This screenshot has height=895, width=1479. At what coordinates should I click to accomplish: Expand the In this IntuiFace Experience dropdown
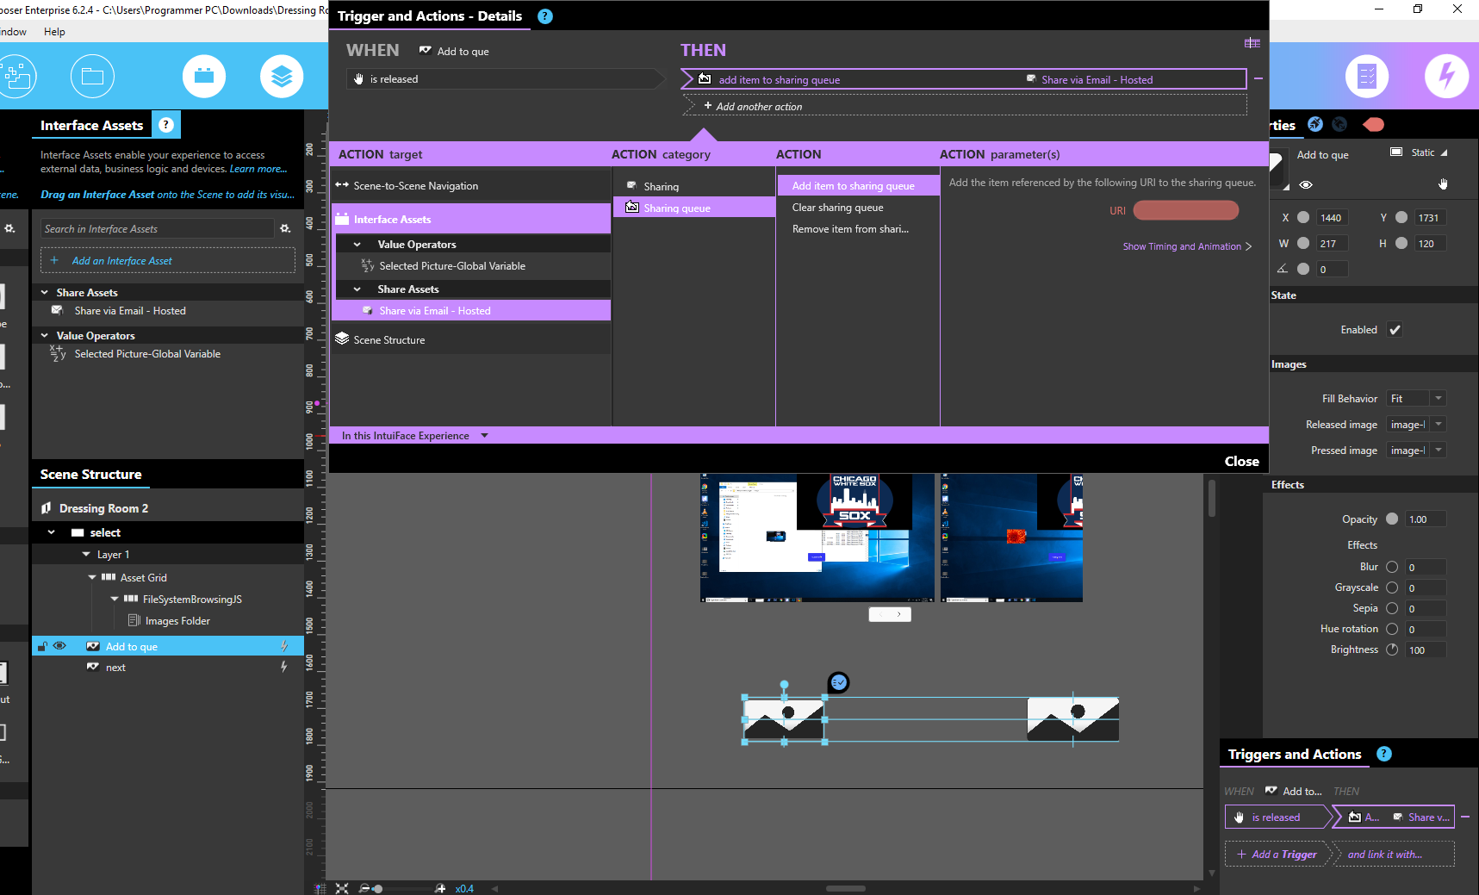pyautogui.click(x=484, y=436)
